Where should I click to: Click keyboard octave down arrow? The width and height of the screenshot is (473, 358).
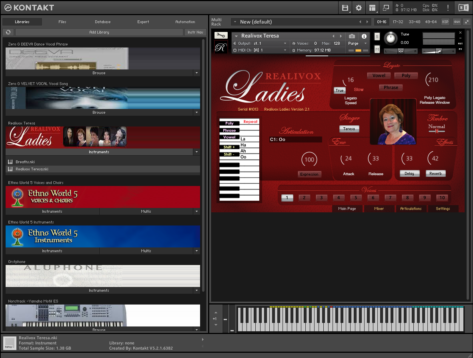[x=216, y=325]
